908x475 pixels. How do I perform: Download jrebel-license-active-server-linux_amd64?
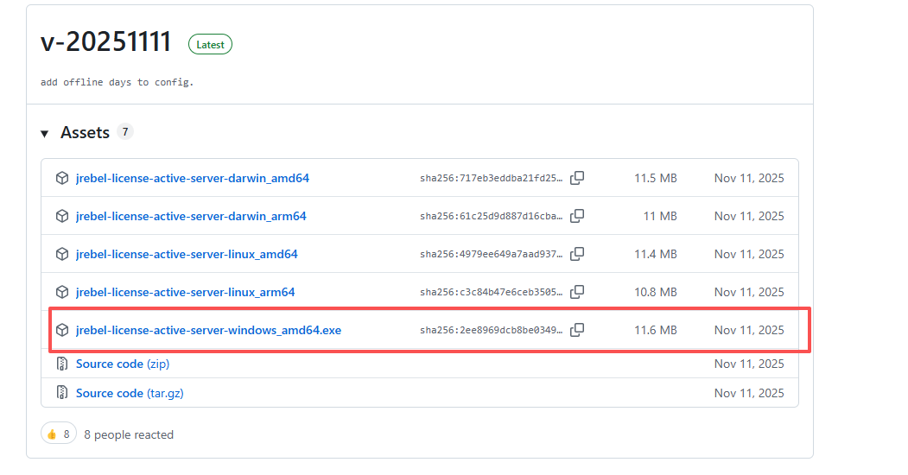(x=187, y=254)
